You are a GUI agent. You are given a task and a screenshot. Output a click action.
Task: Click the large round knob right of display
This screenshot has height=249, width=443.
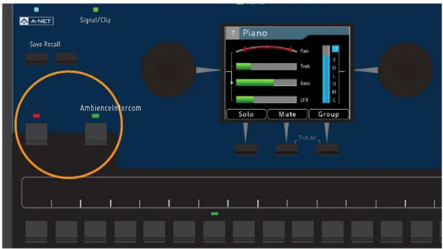pyautogui.click(x=406, y=70)
